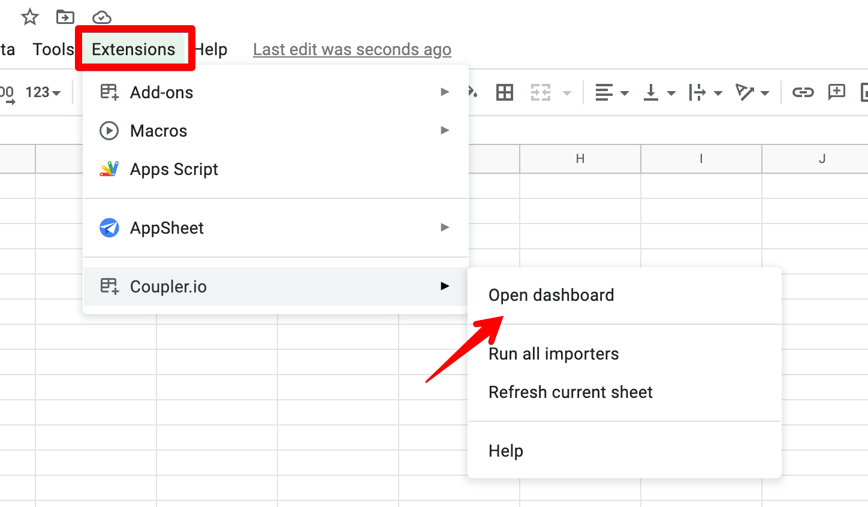Select the AppSheet menu entry
This screenshot has width=868, height=507.
click(276, 228)
